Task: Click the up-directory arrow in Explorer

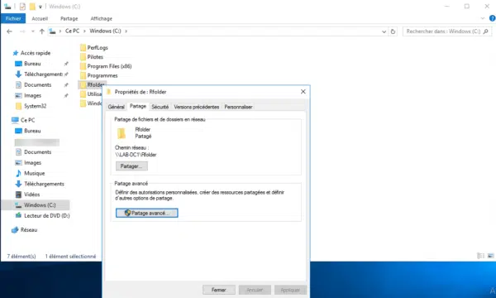Action: pyautogui.click(x=42, y=31)
